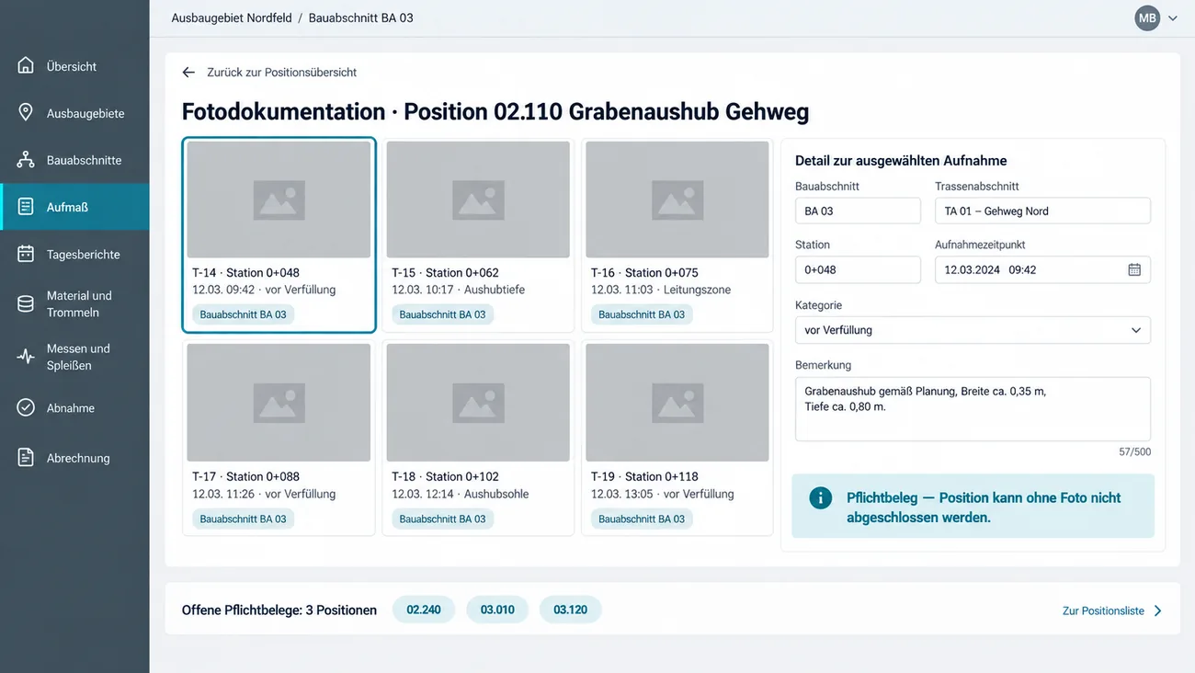
Task: Open open position chip 03.010
Action: point(497,610)
